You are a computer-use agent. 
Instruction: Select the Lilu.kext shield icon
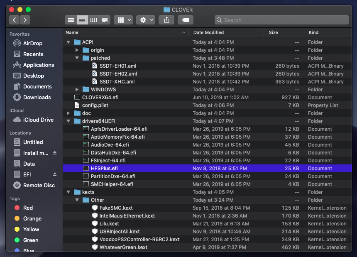(x=95, y=223)
